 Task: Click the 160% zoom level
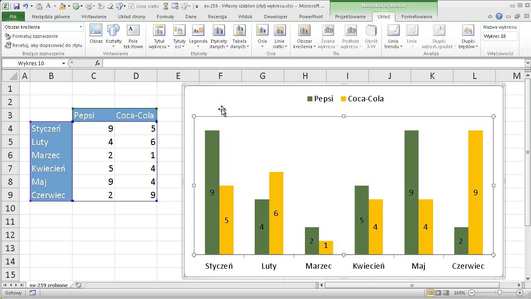pos(460,293)
